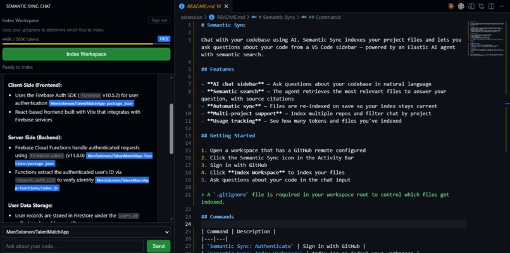Viewport: 510px width, 253px height.
Task: Click the '**Automatic sync**' line
Action: [x=319, y=106]
